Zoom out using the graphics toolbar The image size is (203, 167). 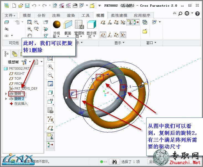[50, 75]
